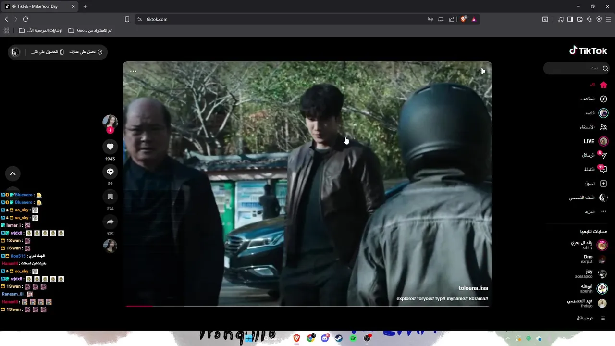Open the music note playlist icon
This screenshot has height=346, width=615.
pyautogui.click(x=560, y=19)
